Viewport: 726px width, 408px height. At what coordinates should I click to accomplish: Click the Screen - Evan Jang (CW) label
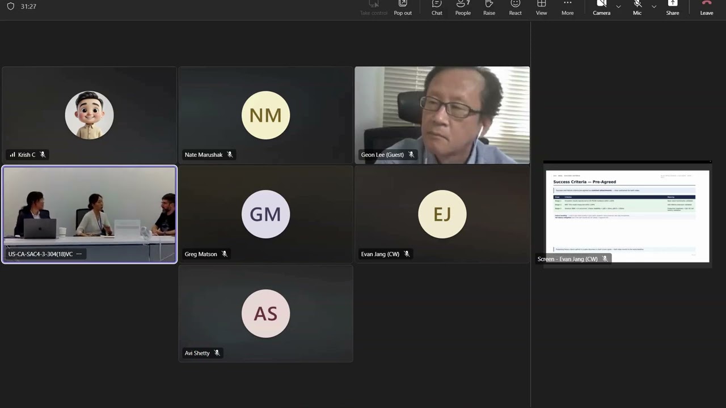pyautogui.click(x=568, y=259)
